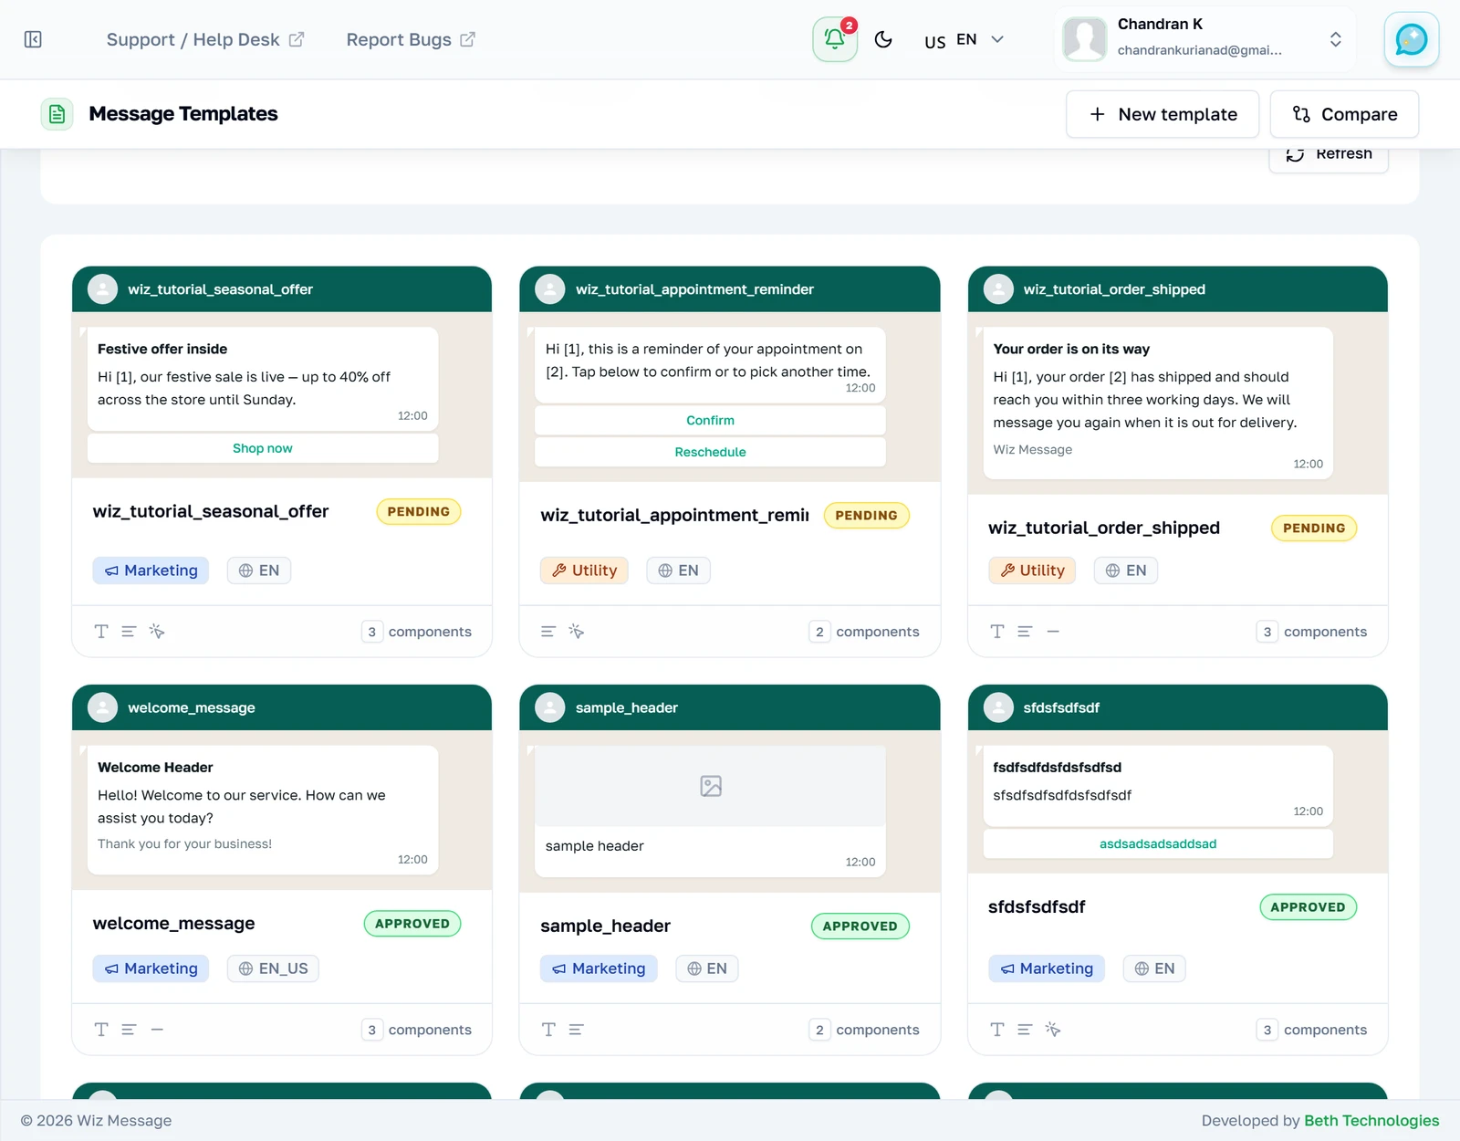Click the footer dash icon on welcome_message card

(157, 1030)
